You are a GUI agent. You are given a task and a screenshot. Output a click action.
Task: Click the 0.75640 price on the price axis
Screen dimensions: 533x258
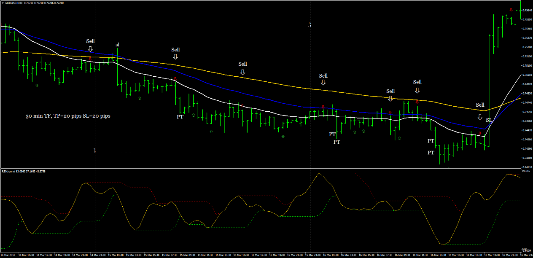point(526,10)
